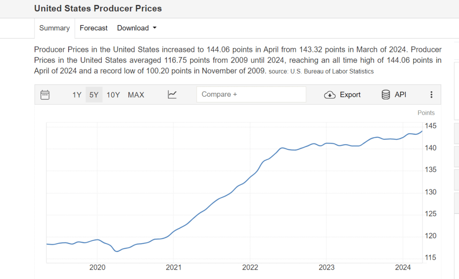Switch to the Summary tab
459x279 pixels.
(54, 28)
